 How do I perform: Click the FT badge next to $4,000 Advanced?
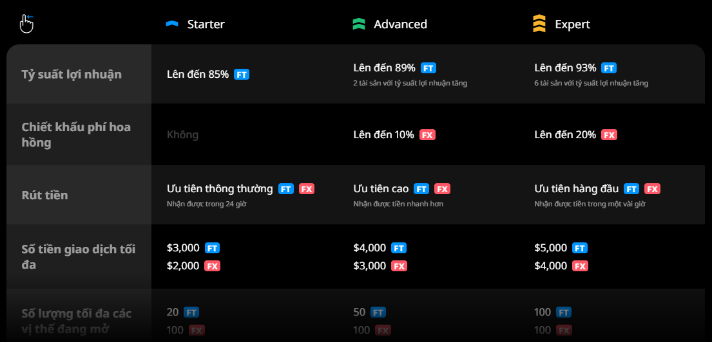point(399,248)
